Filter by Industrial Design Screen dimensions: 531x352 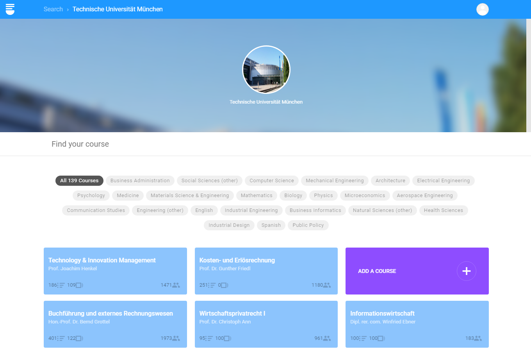[229, 225]
